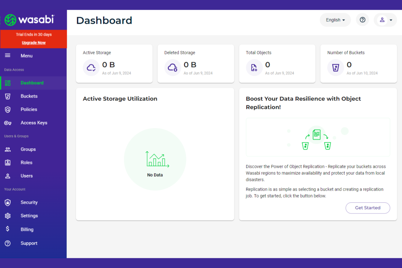Viewport: 402px width, 268px height.
Task: Open the Groups management page
Action: pyautogui.click(x=28, y=149)
